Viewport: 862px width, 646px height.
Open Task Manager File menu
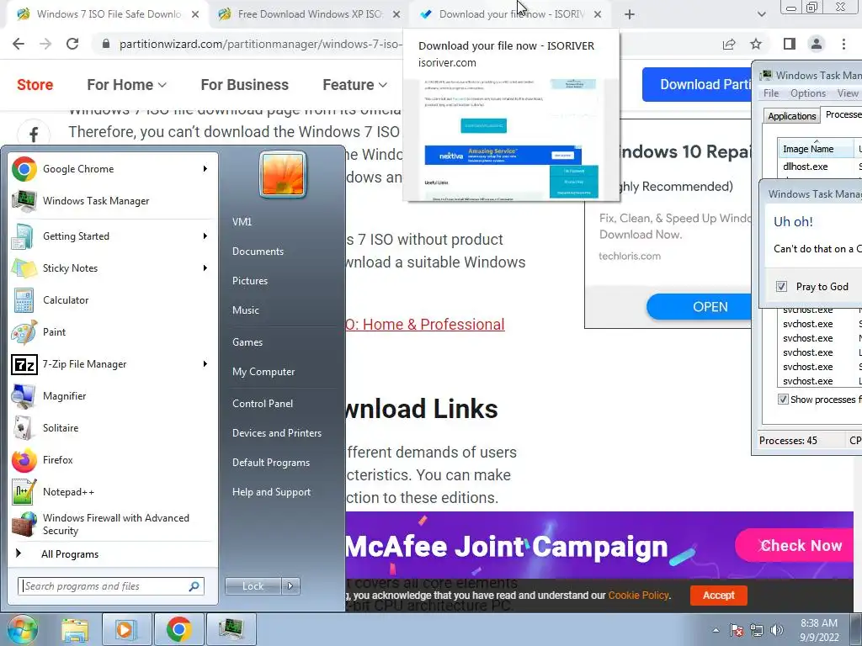click(771, 93)
